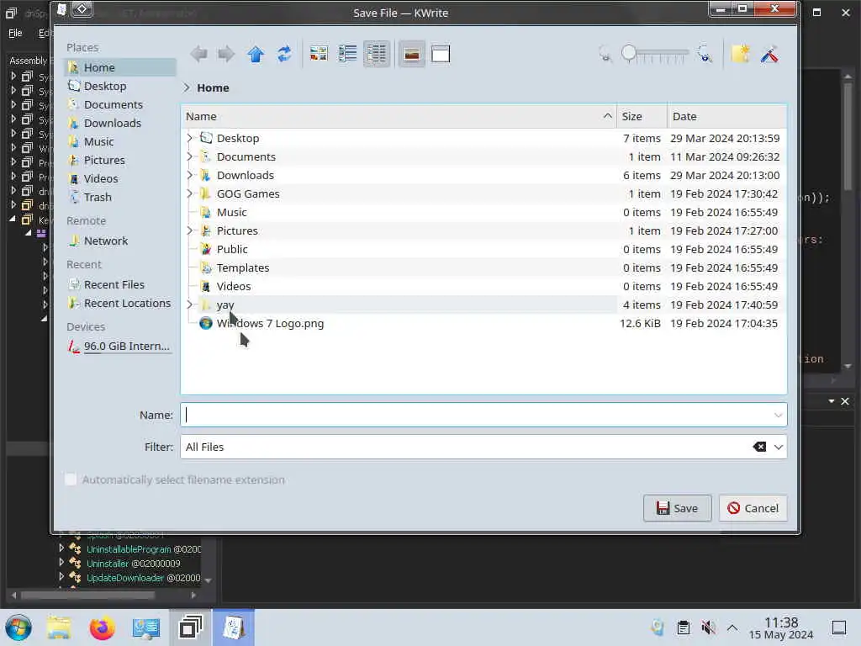Image resolution: width=861 pixels, height=646 pixels.
Task: Toggle inline thumbnail previews button
Action: (x=411, y=54)
